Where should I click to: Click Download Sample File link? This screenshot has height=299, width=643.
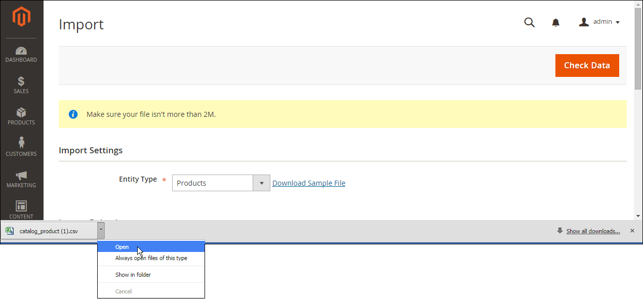[308, 183]
